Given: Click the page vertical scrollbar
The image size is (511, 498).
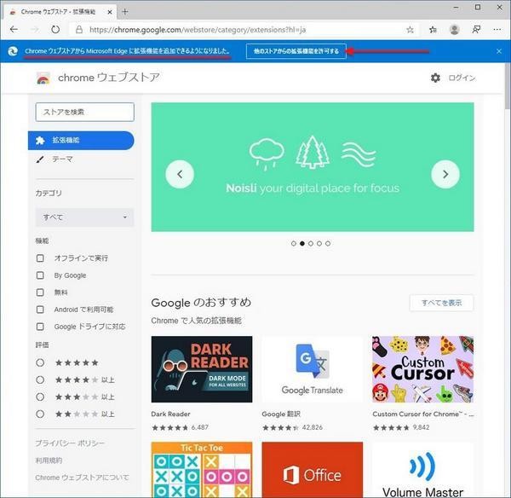Looking at the screenshot, I should 508,86.
